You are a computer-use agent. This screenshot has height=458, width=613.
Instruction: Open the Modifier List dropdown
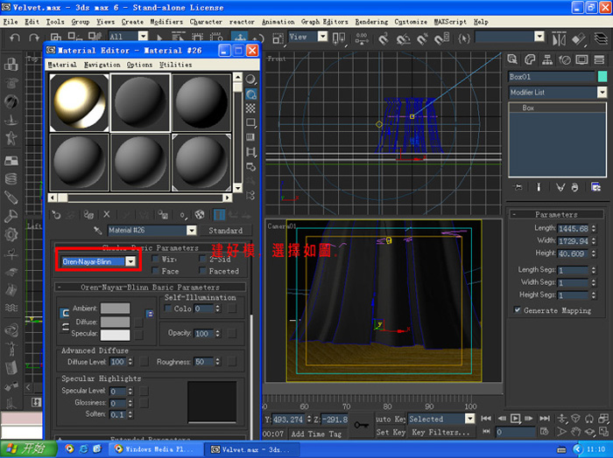coord(602,92)
